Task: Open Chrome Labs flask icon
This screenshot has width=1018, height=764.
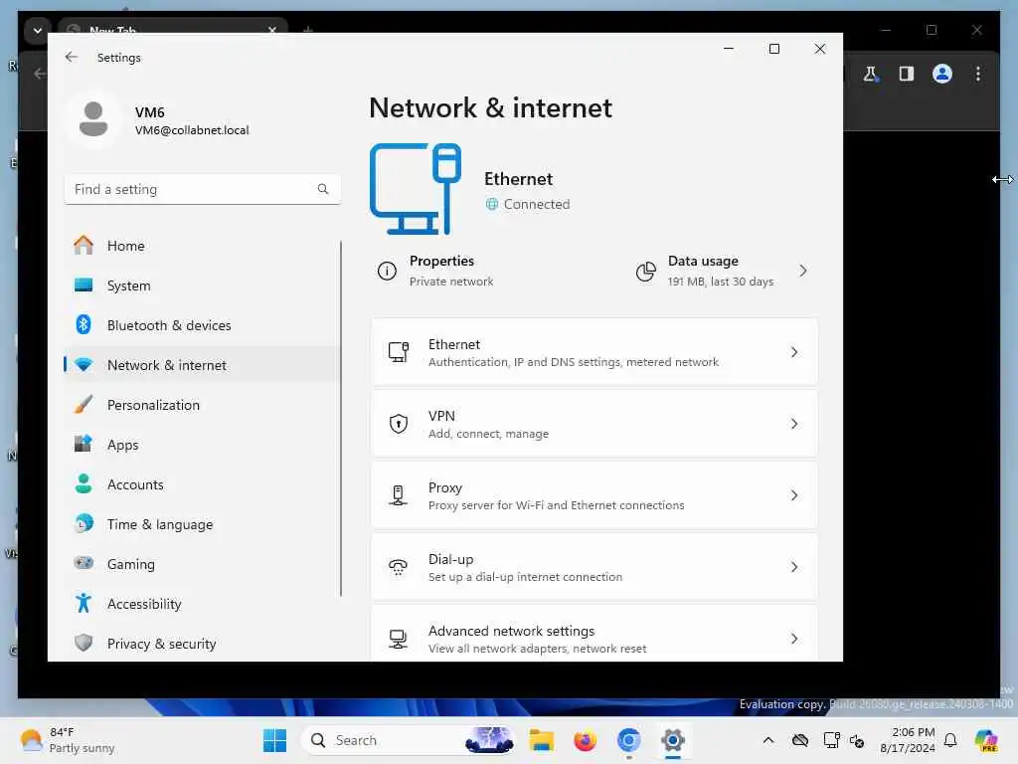Action: coord(871,74)
